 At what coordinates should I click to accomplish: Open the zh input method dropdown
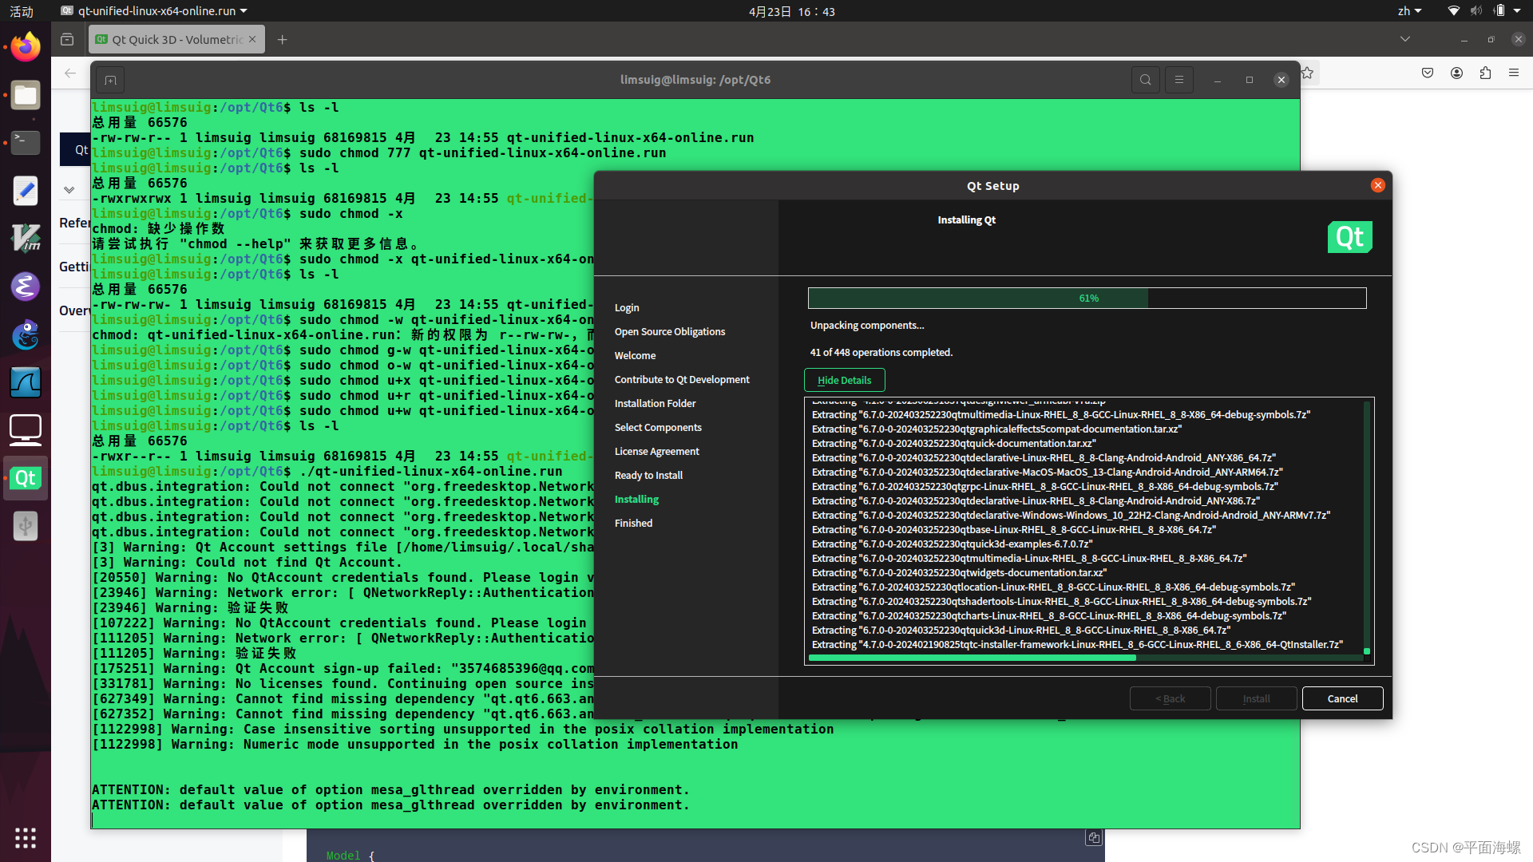[1409, 11]
